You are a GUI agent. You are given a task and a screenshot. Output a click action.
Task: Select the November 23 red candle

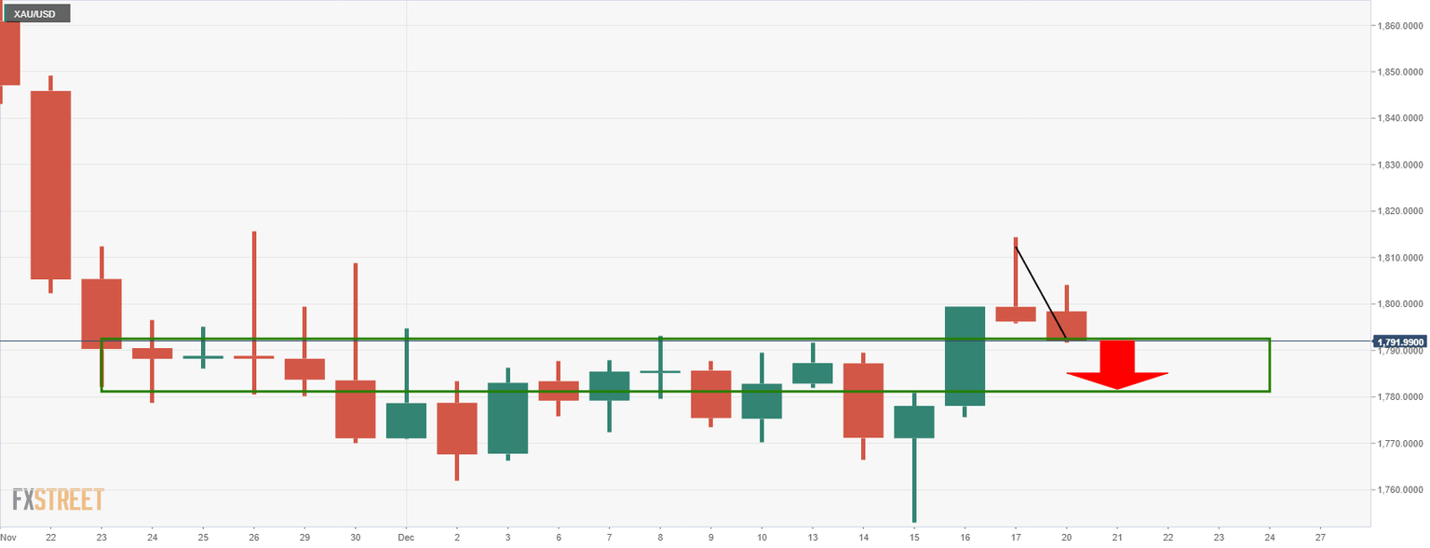pyautogui.click(x=101, y=314)
